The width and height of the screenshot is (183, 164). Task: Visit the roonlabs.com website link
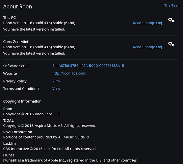[69, 73]
